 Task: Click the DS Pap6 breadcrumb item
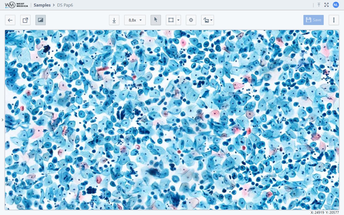[x=65, y=5]
